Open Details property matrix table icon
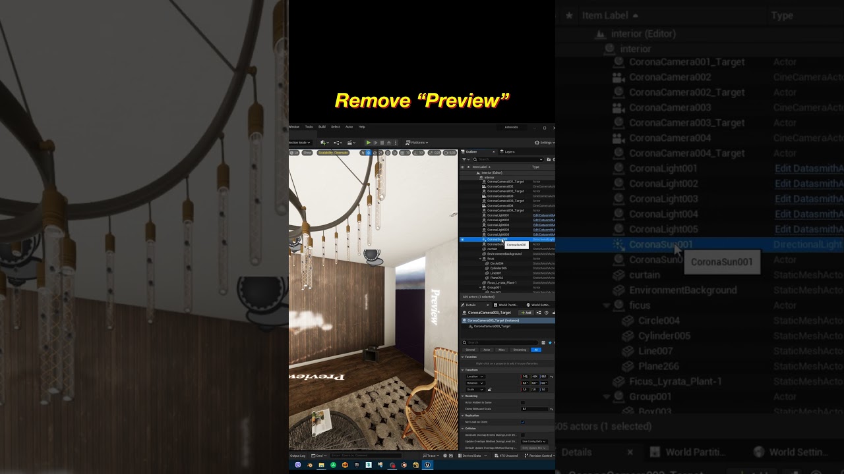Viewport: 844px width, 474px height. coord(543,342)
